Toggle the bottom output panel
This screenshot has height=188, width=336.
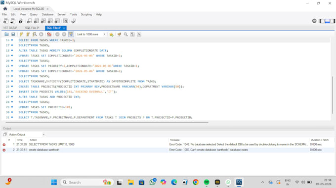(327, 21)
